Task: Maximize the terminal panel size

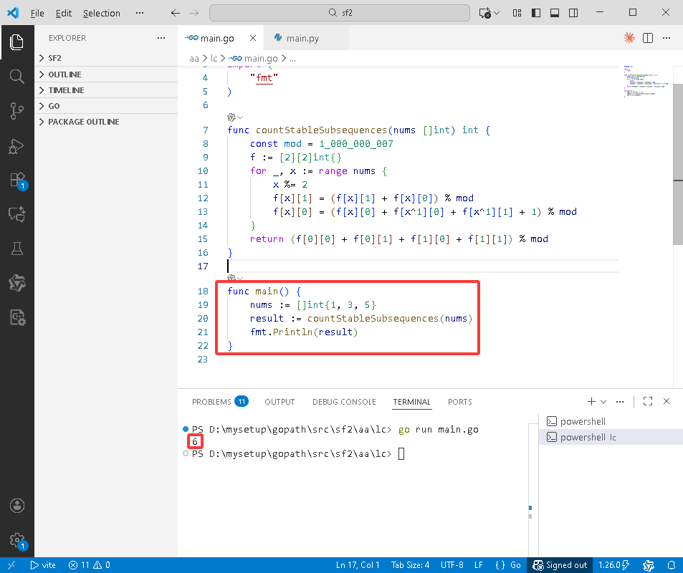Action: [x=648, y=401]
